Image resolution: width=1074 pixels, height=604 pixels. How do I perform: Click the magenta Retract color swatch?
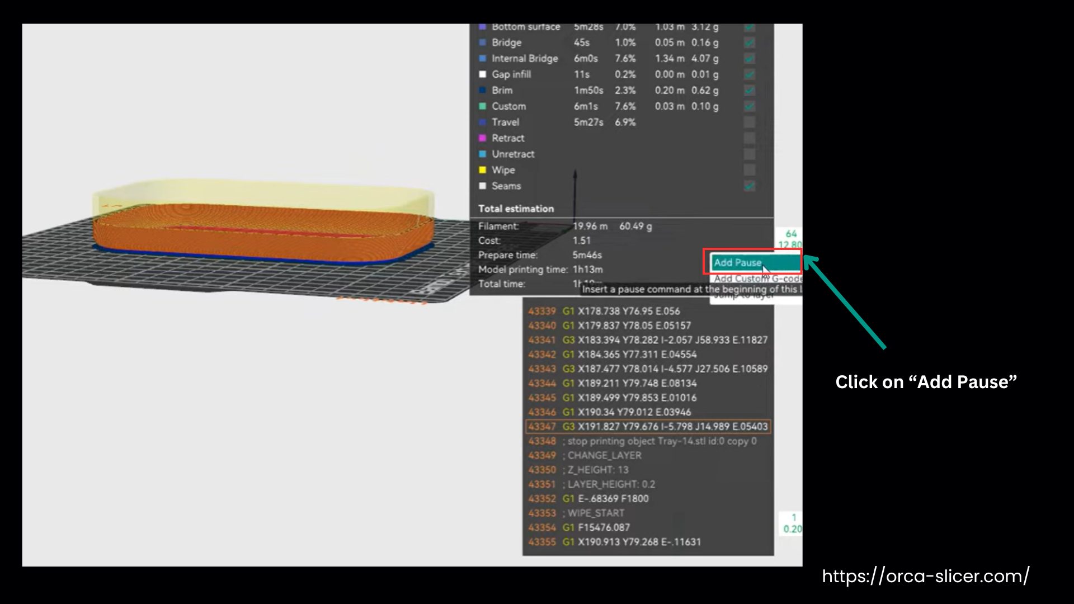click(482, 138)
